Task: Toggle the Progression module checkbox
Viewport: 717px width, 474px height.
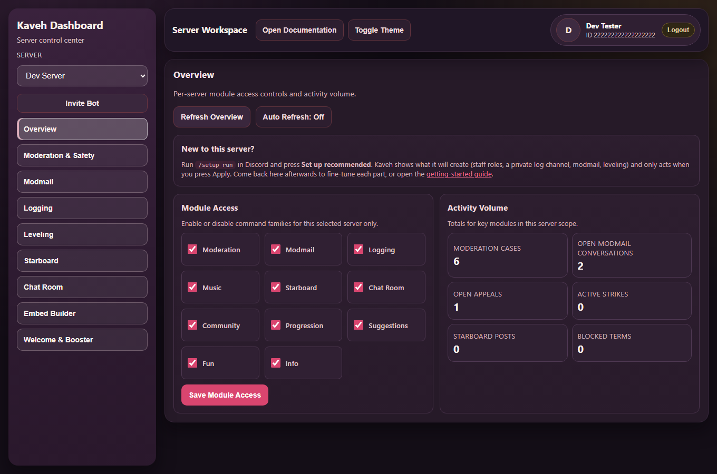Action: click(x=276, y=325)
